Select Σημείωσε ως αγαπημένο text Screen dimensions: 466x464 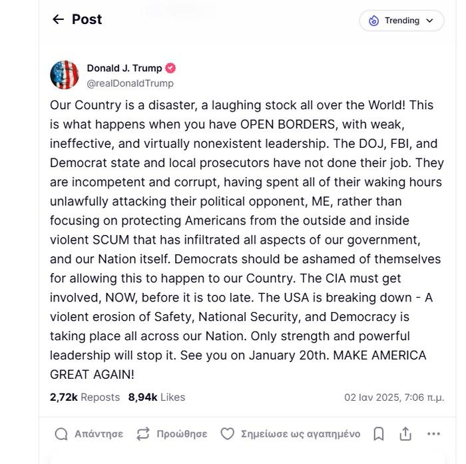coord(300,434)
